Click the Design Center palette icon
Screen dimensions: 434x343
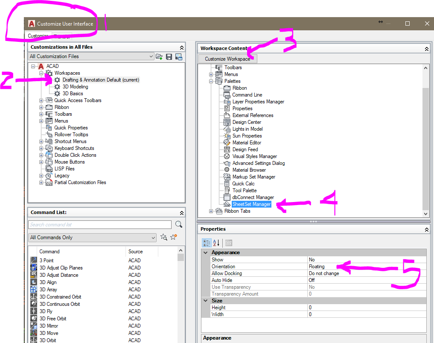click(x=227, y=122)
